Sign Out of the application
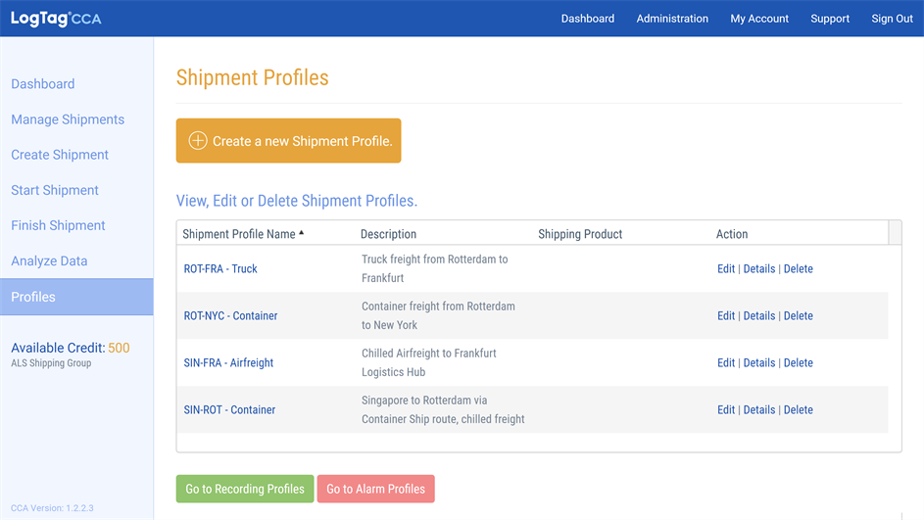924x520 pixels. click(893, 19)
